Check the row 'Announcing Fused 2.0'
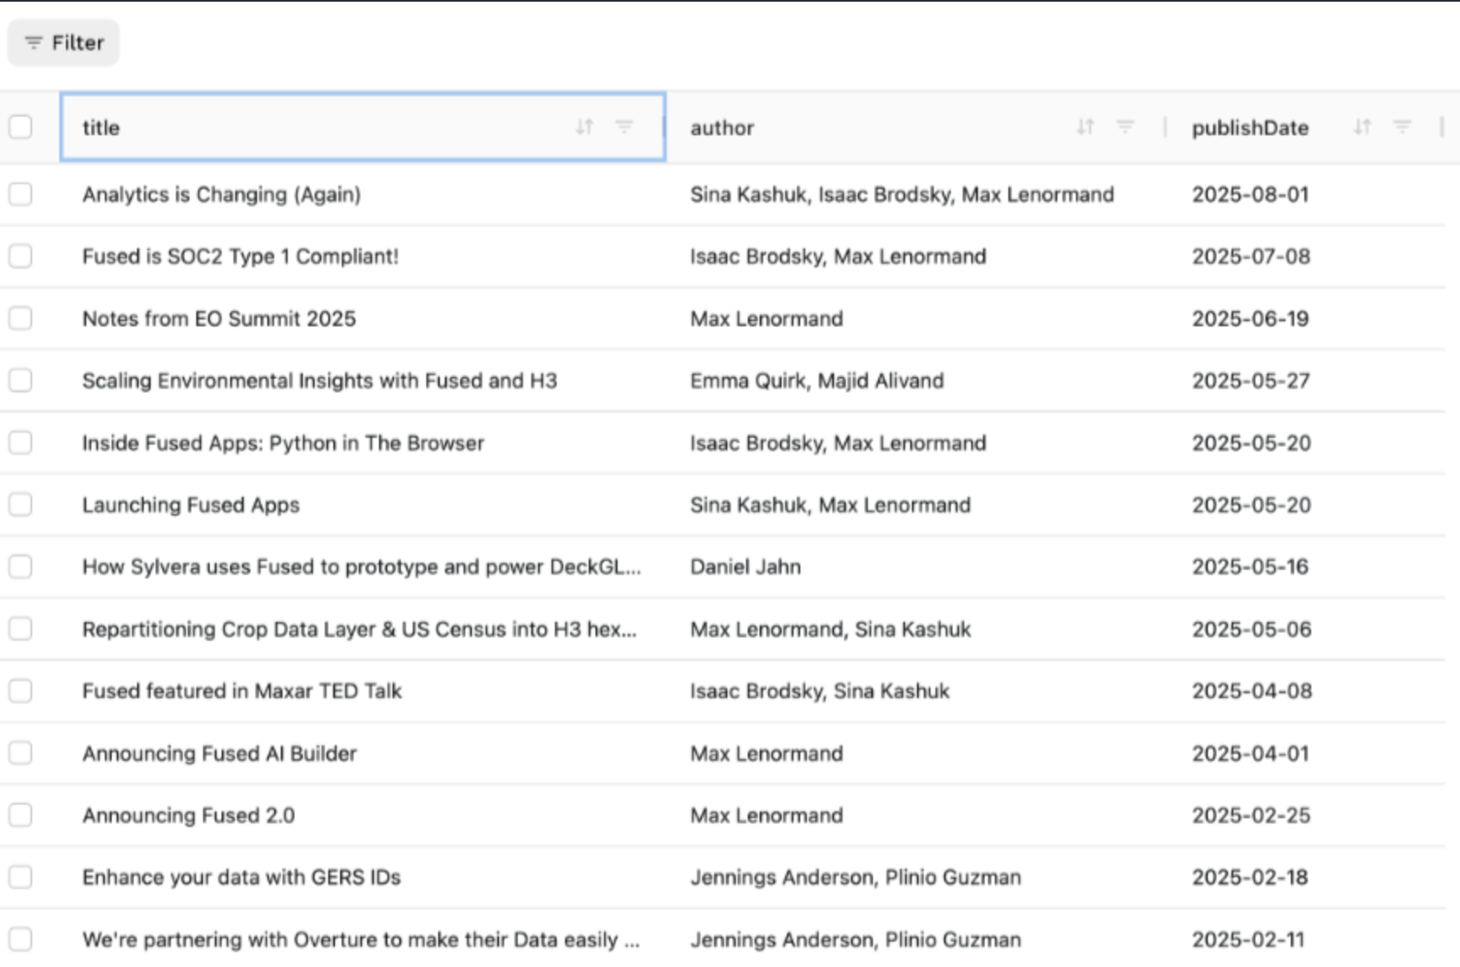1460x967 pixels. (x=20, y=815)
